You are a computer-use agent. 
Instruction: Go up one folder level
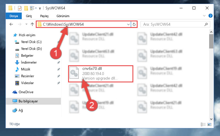[32, 24]
